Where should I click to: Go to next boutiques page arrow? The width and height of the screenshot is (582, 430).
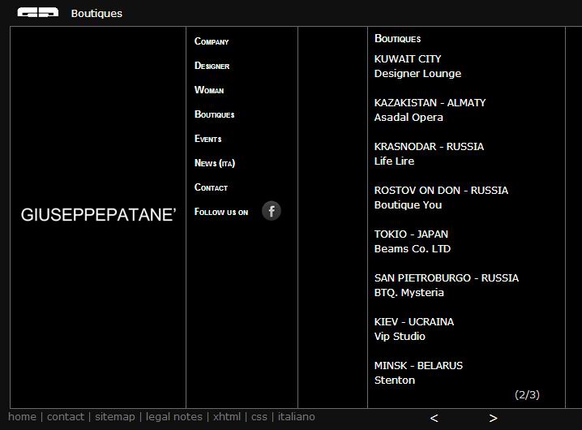493,418
